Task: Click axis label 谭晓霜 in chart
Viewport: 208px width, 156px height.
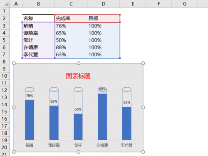Action: [54, 145]
